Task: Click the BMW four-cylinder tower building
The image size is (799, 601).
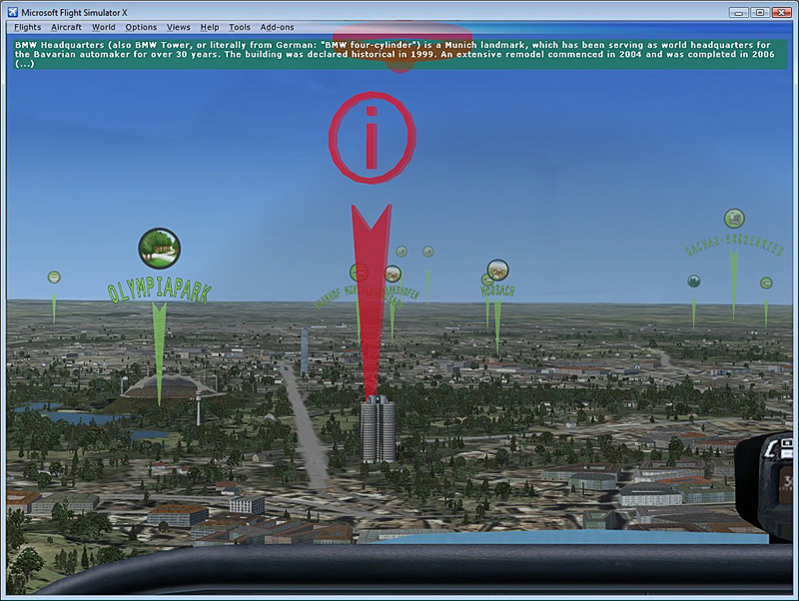Action: 378,429
